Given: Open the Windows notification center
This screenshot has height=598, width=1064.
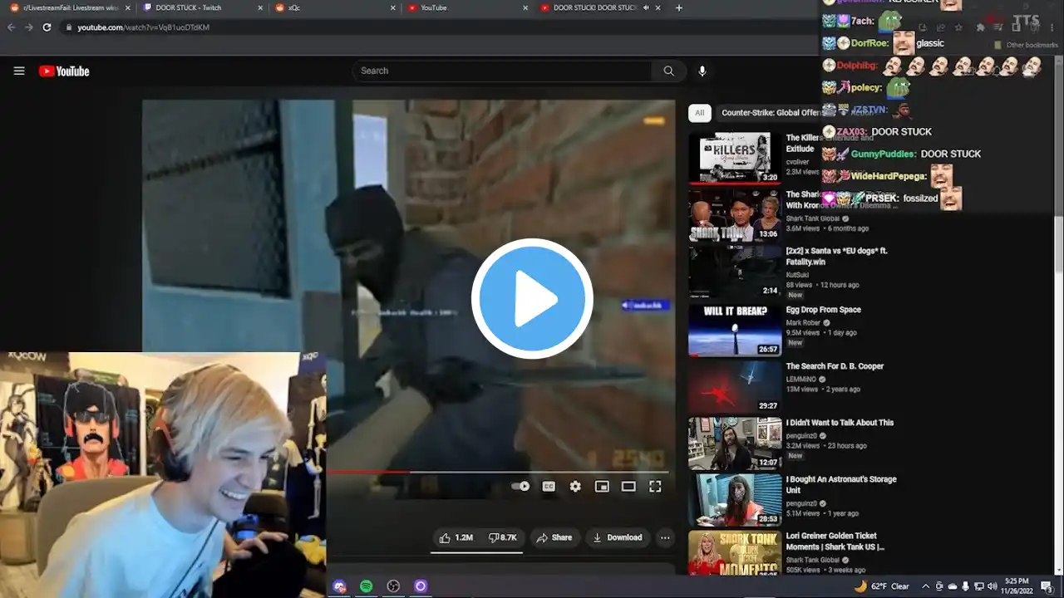Looking at the screenshot, I should (x=1047, y=586).
